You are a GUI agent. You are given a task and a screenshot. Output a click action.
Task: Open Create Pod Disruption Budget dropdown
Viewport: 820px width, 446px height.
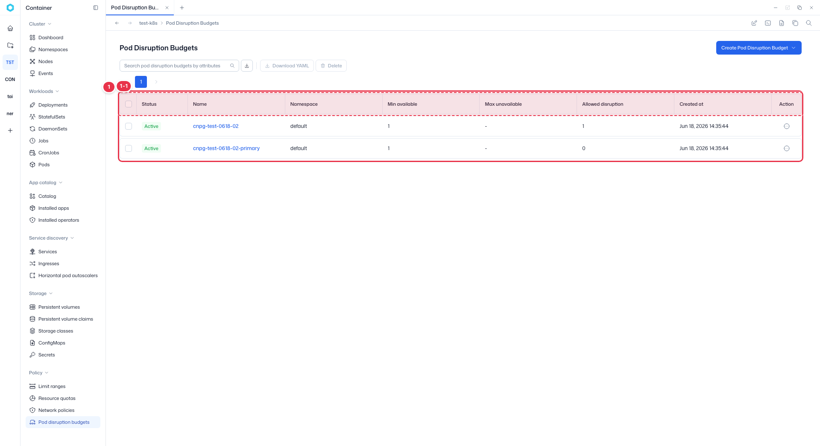[758, 48]
